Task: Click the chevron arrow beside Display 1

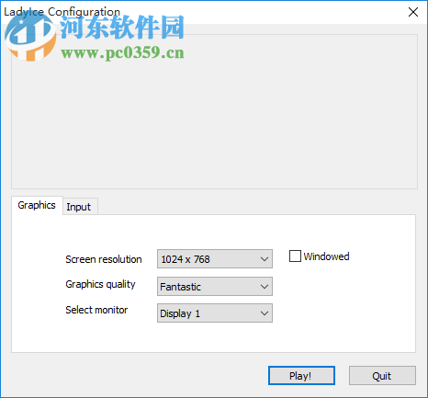Action: click(x=265, y=313)
